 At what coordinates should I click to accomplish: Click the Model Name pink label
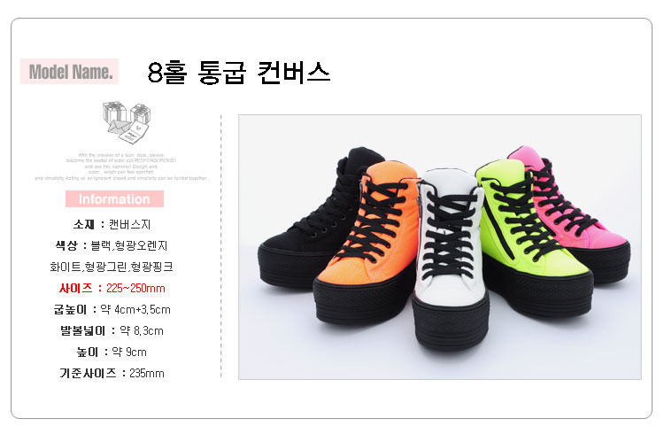pyautogui.click(x=69, y=71)
